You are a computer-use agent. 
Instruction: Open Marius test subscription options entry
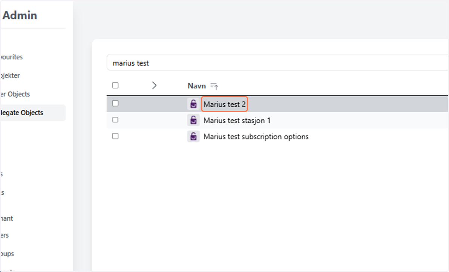[256, 137]
